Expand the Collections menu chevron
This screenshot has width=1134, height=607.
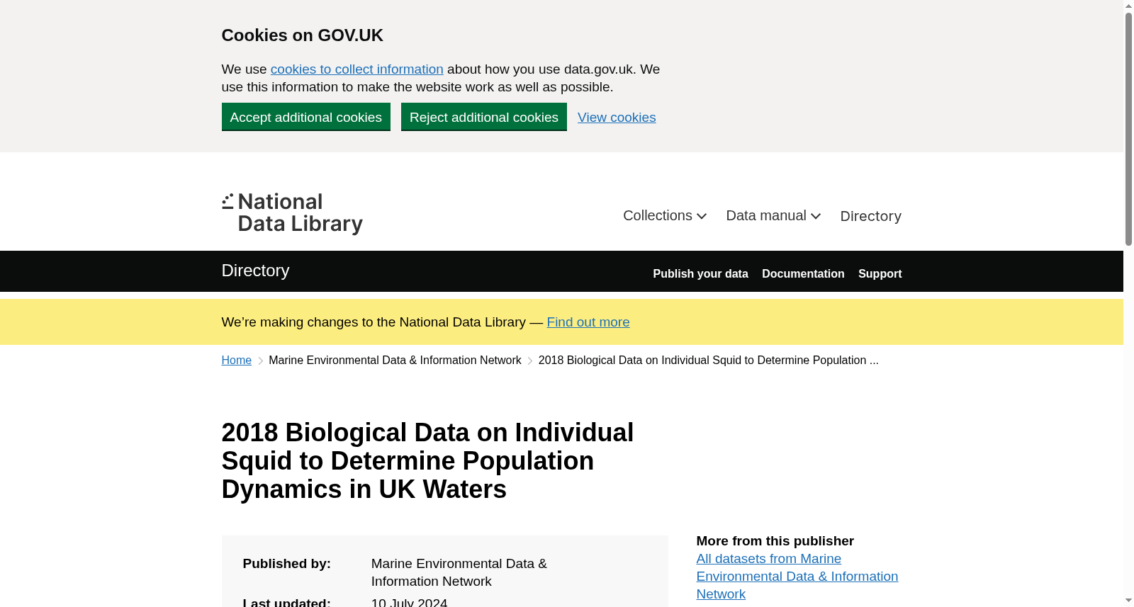tap(702, 216)
